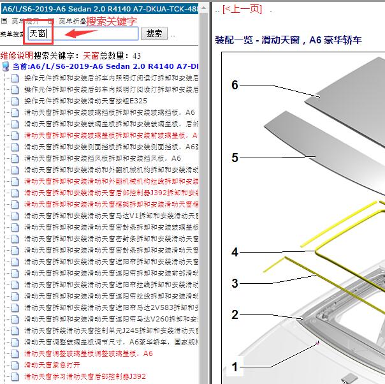Open red entry 滑动天窗学习滑动天窗后部控制器J392
The width and height of the screenshot is (385, 384).
click(x=85, y=376)
